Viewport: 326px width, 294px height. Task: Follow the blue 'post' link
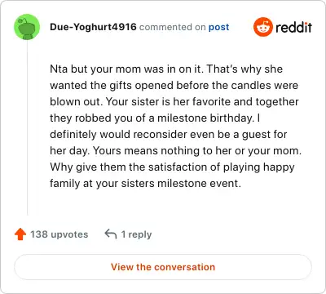pos(218,27)
